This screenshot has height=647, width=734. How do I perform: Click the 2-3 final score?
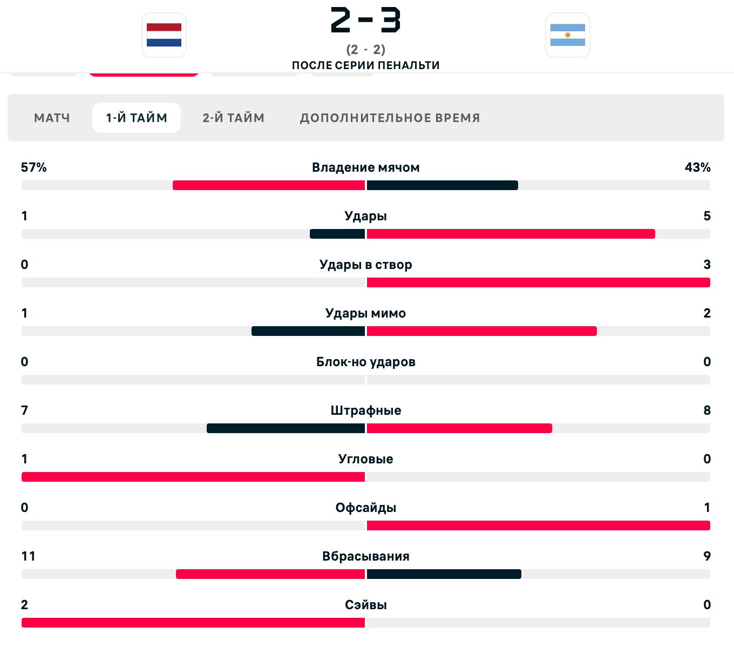[365, 21]
